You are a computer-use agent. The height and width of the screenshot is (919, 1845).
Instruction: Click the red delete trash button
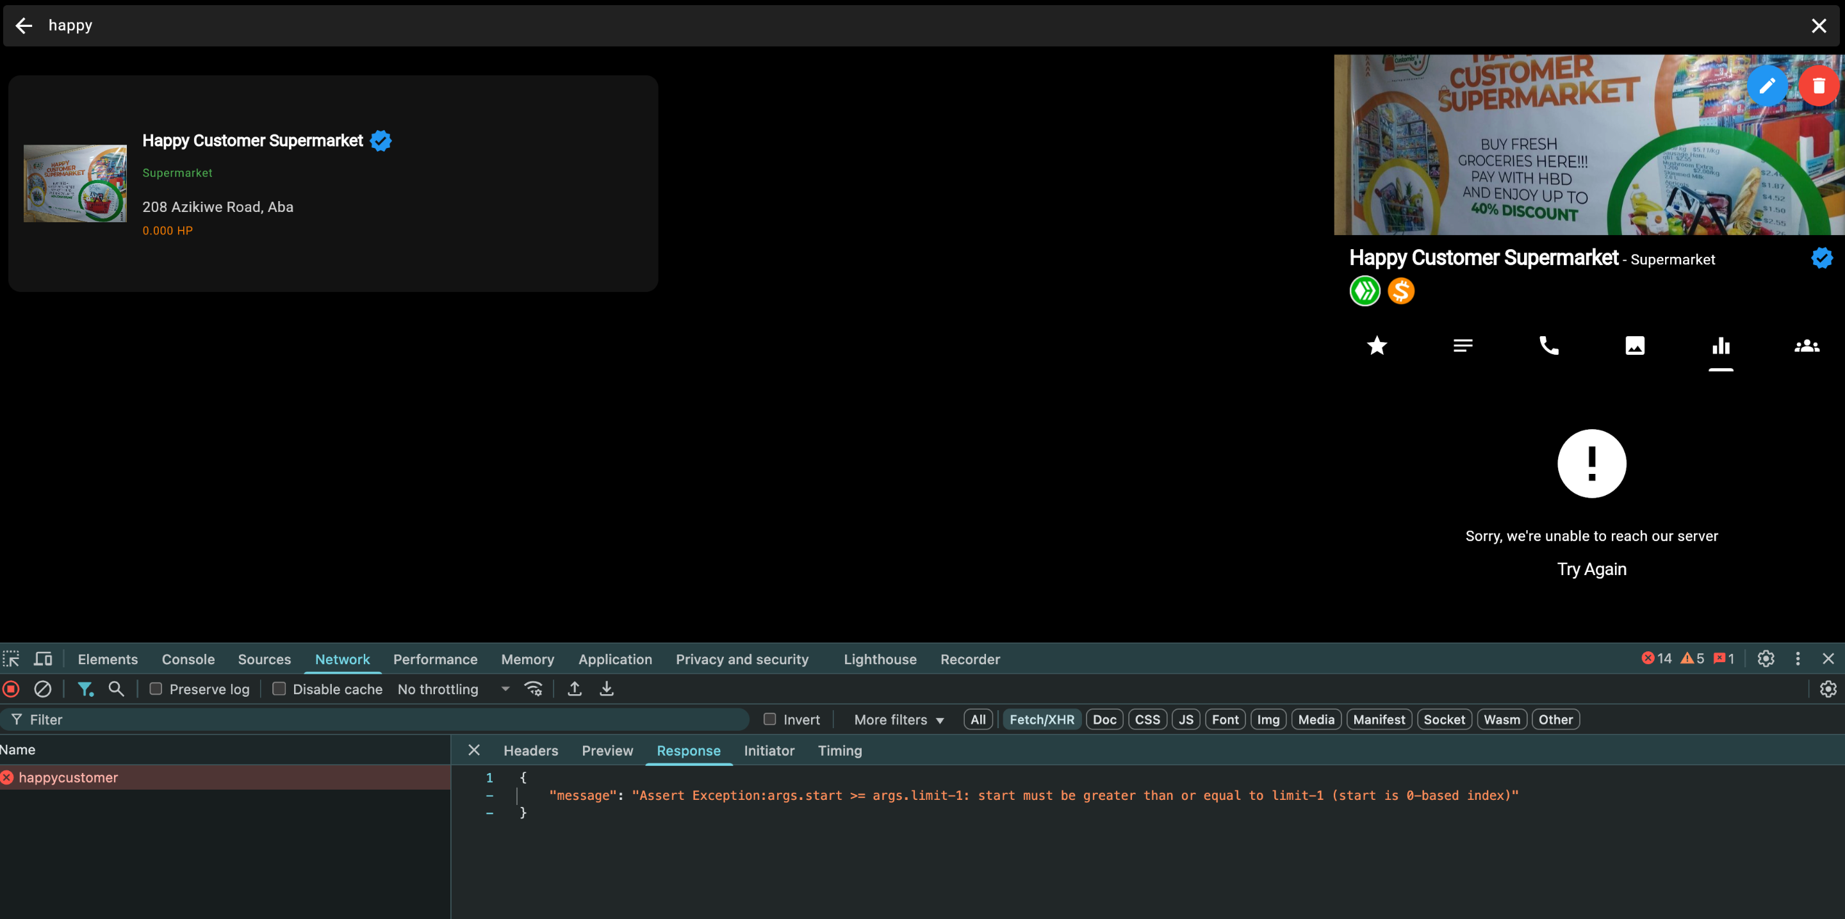1819,86
